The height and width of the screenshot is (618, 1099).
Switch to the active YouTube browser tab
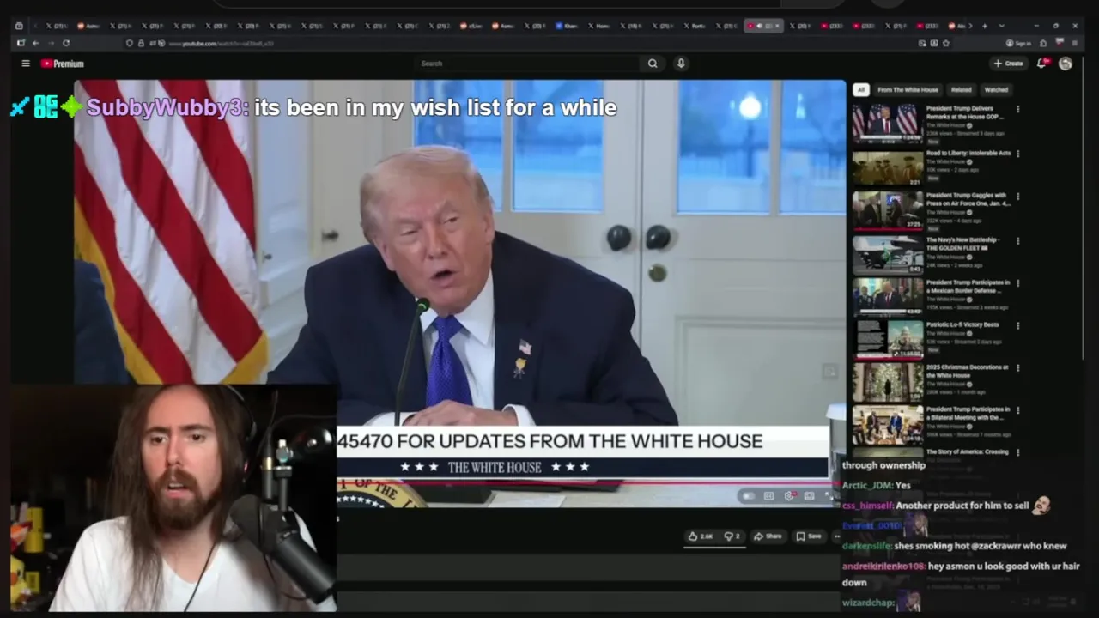(762, 26)
